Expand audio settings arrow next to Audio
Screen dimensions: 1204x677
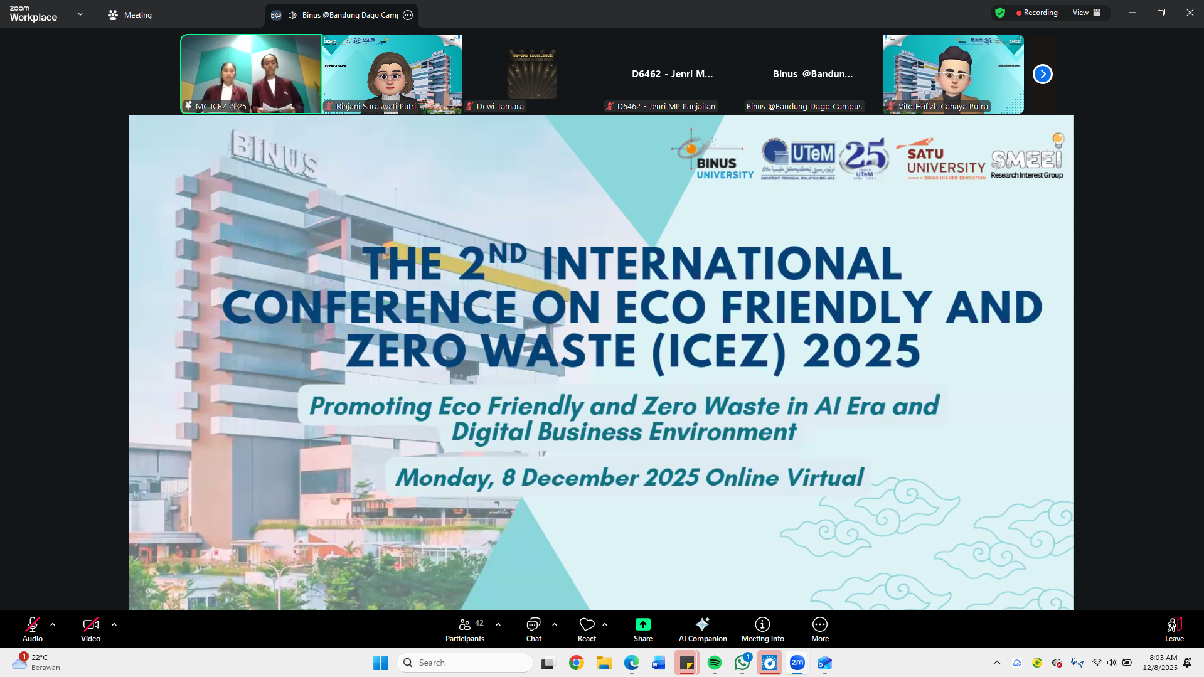tap(53, 624)
